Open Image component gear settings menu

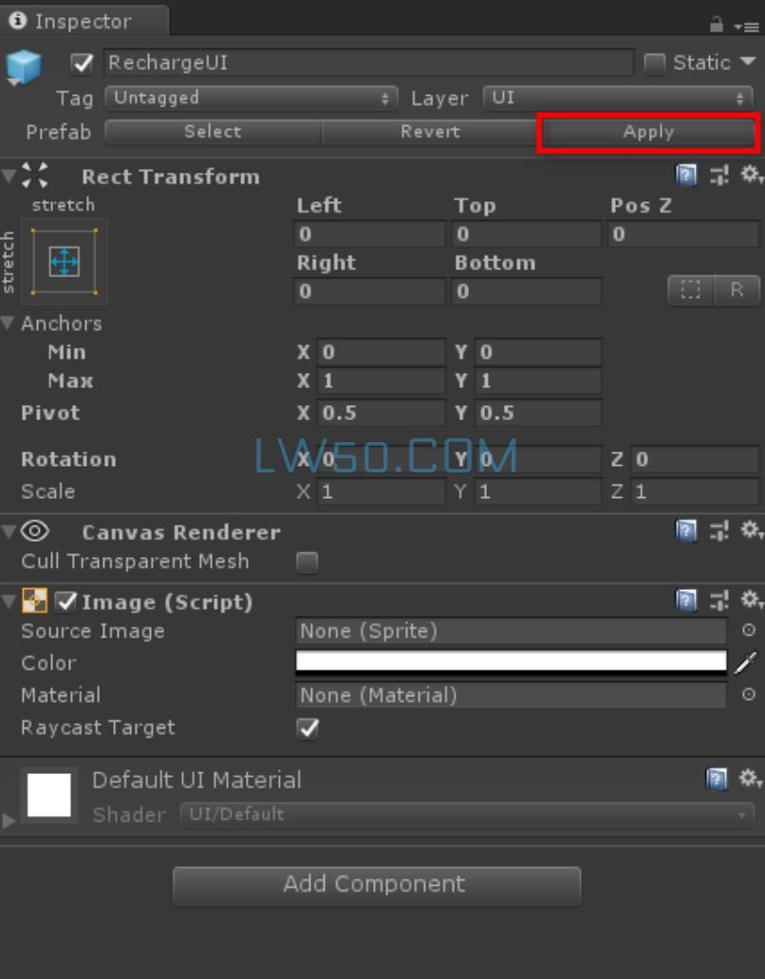coord(751,600)
